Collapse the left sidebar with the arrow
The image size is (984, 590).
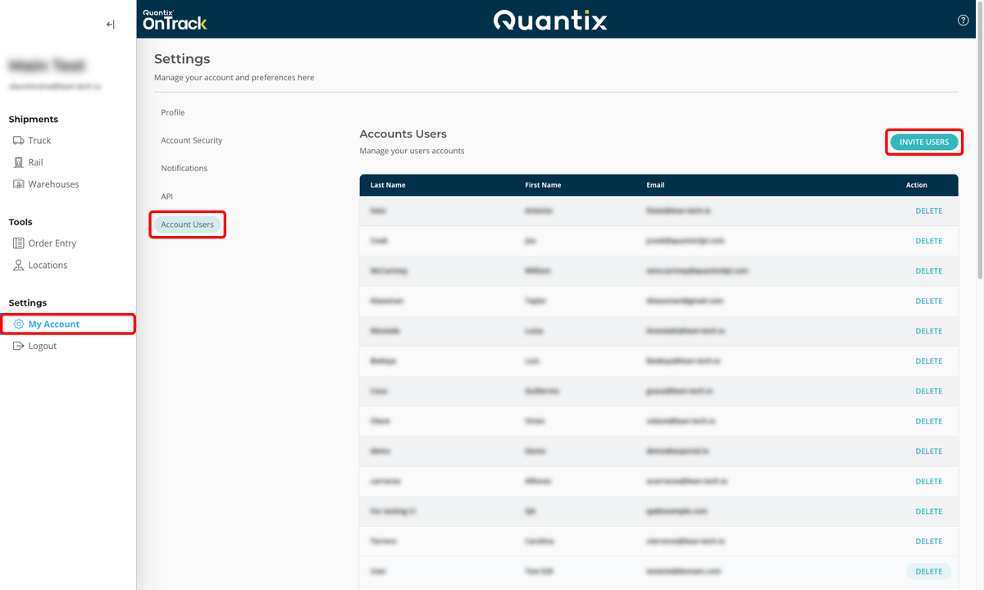(x=110, y=24)
